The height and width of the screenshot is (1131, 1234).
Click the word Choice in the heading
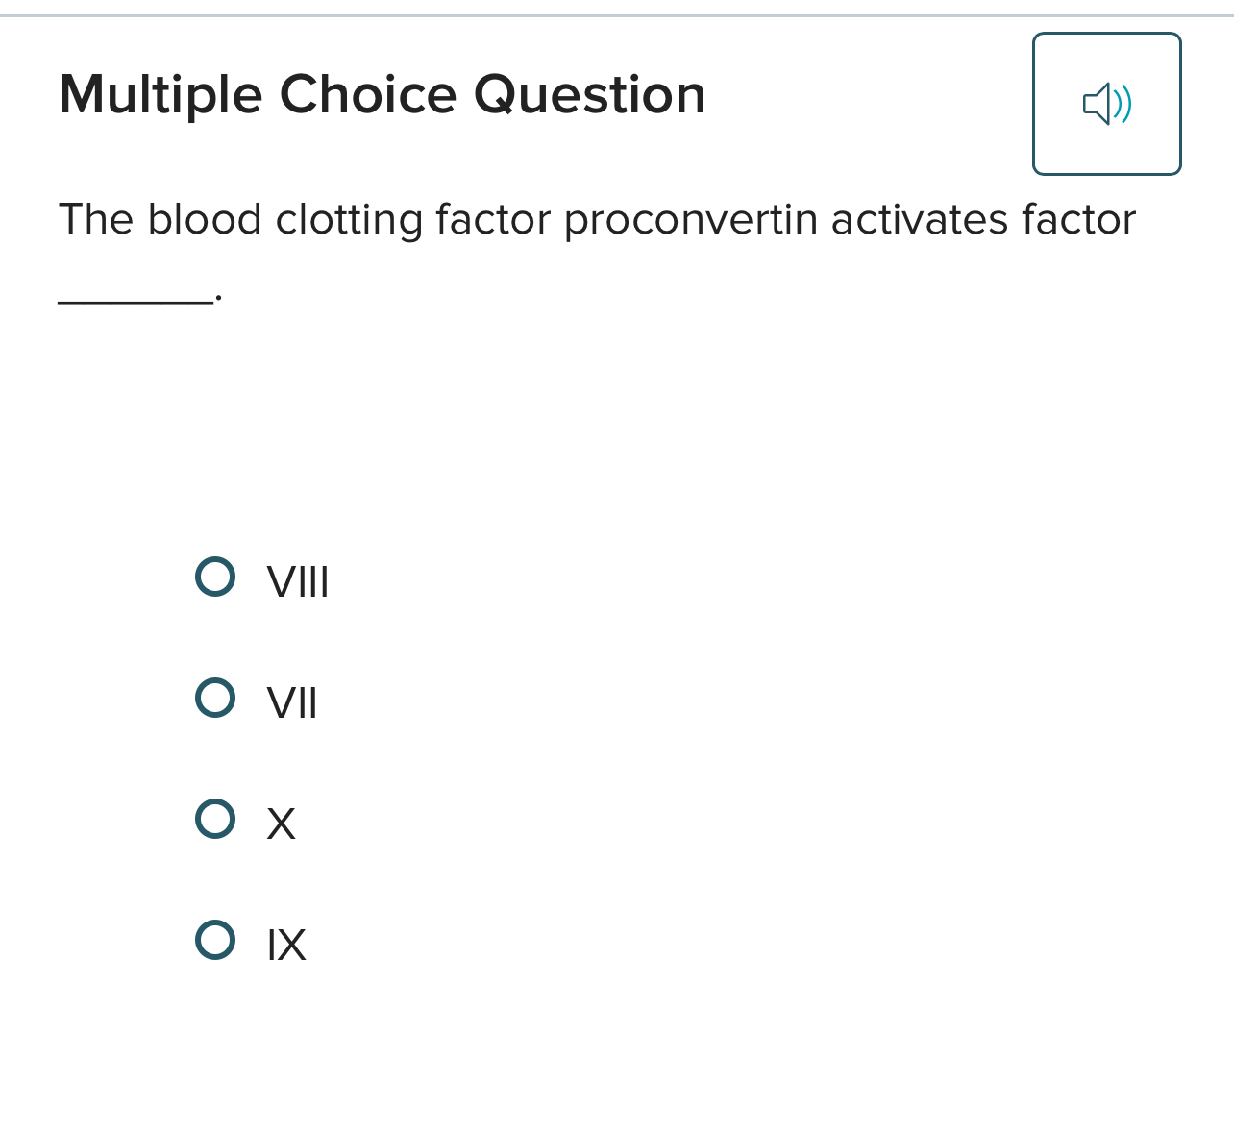(x=368, y=95)
